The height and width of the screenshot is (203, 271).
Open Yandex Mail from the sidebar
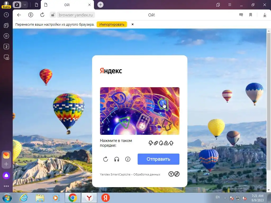click(x=6, y=155)
